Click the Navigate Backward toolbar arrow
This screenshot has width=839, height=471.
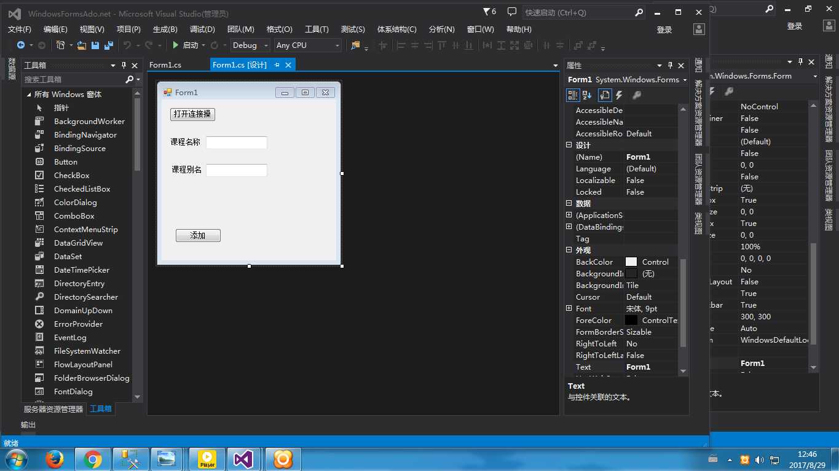[20, 45]
